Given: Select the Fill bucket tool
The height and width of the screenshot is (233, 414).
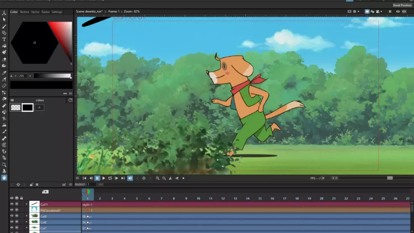Looking at the screenshot, I should point(4,46).
